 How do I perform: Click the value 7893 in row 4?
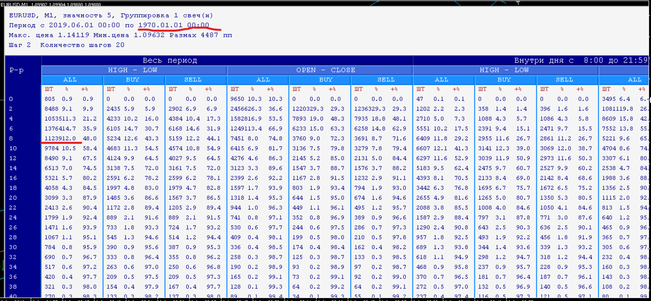click(x=300, y=119)
